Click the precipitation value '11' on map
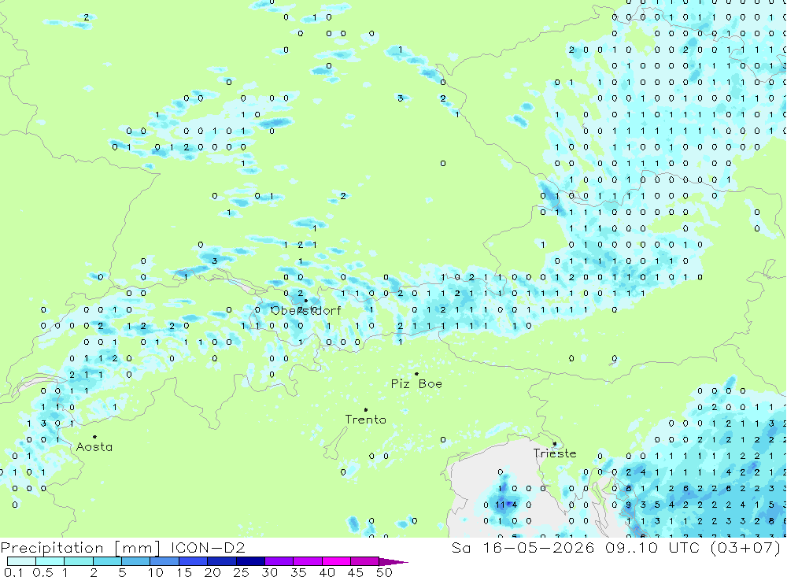 [x=501, y=505]
